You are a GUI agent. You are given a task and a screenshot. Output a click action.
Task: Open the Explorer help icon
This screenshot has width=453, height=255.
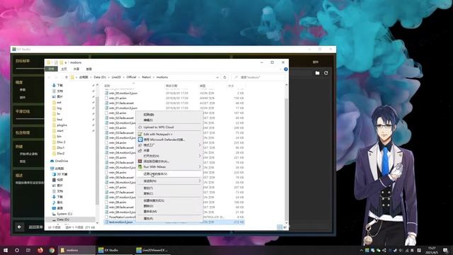tap(286, 69)
